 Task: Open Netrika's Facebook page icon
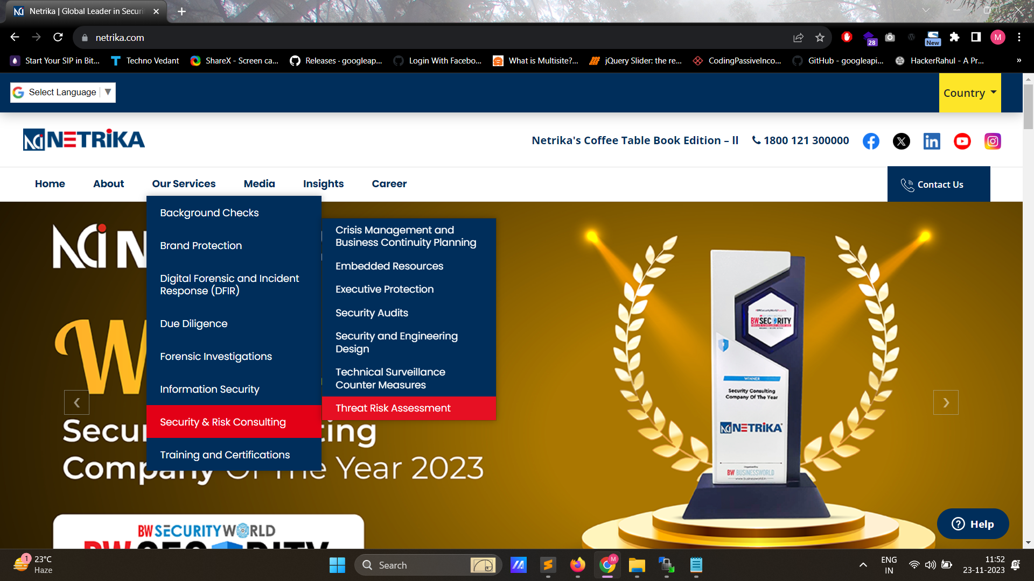[871, 141]
